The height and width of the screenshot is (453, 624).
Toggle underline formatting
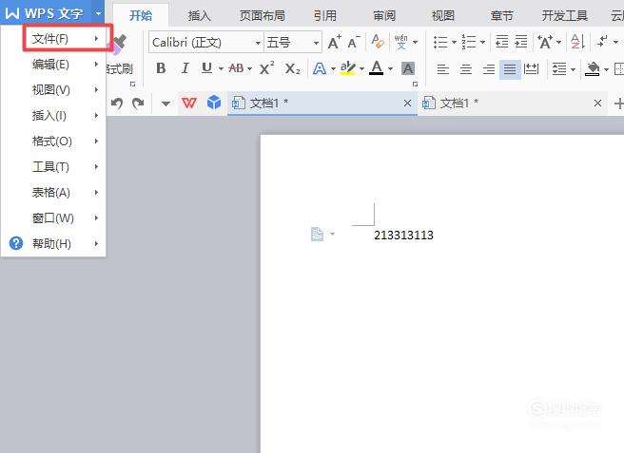(206, 68)
